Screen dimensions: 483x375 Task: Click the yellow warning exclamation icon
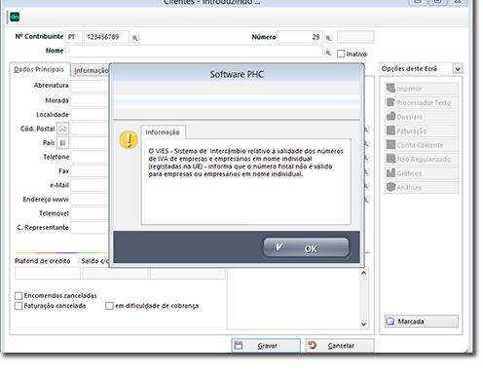click(x=129, y=140)
